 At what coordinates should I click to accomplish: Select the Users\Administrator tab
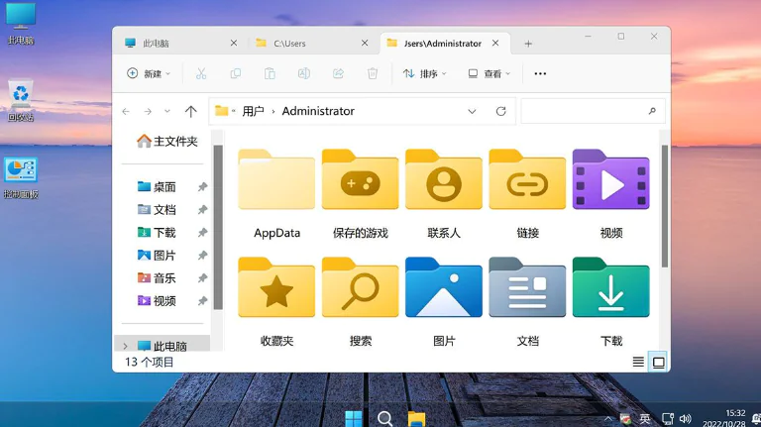tap(444, 44)
